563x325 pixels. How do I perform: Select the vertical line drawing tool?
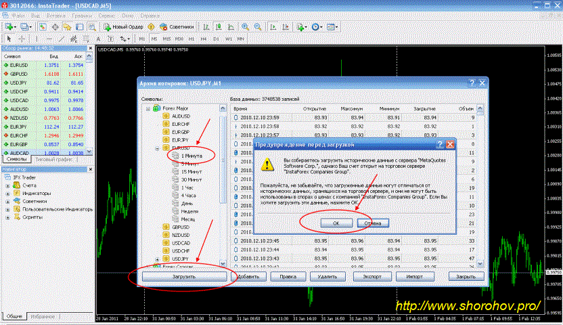click(37, 39)
